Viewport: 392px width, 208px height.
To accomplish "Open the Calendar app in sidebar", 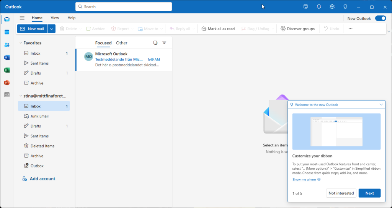I will click(x=7, y=32).
